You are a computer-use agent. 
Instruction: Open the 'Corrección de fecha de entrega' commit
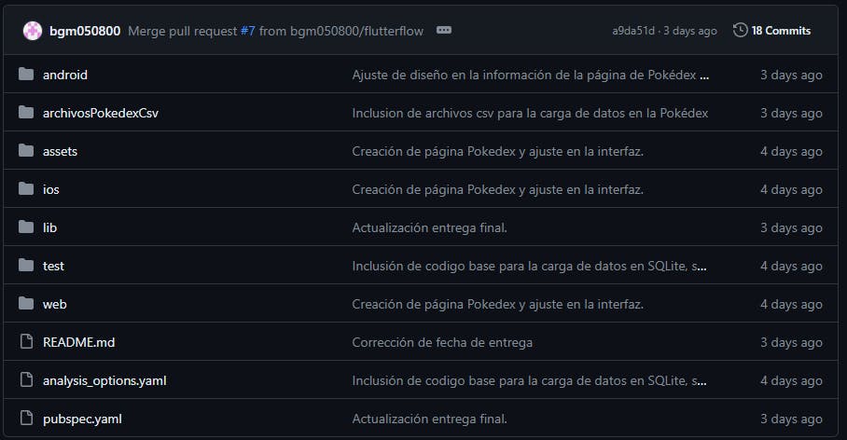(x=442, y=342)
